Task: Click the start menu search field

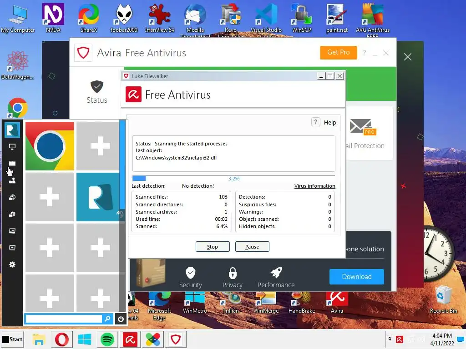Action: click(64, 319)
